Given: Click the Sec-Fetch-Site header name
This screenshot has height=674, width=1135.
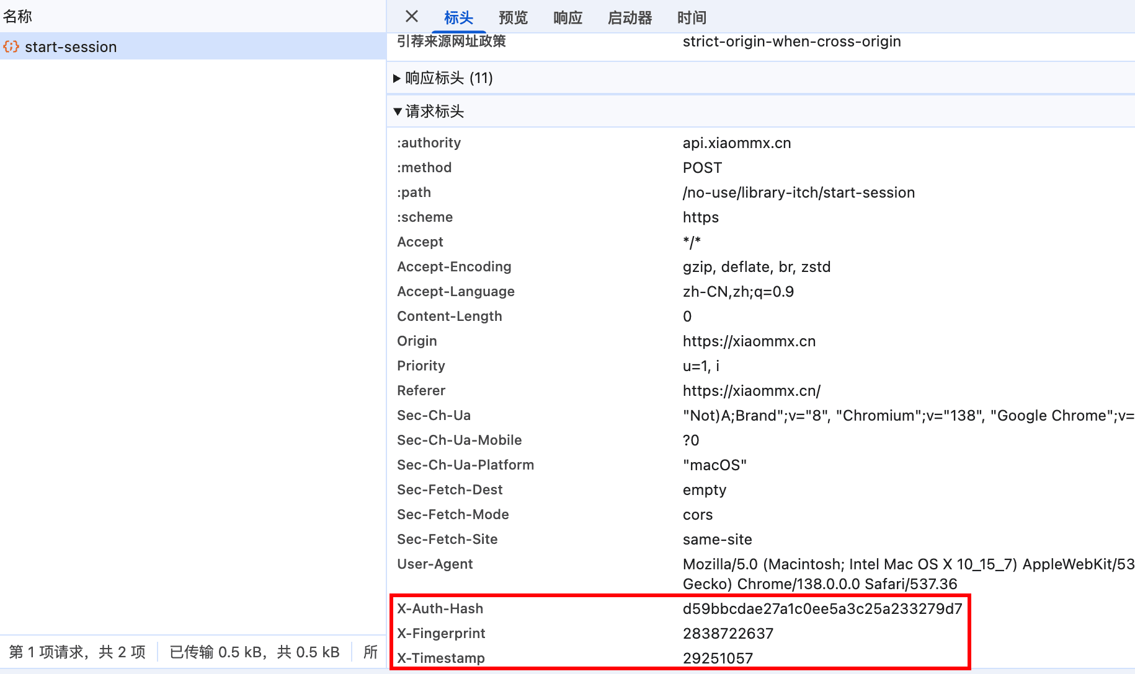Looking at the screenshot, I should pos(447,540).
